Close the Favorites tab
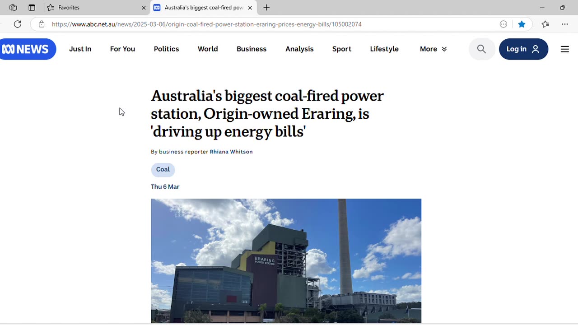Image resolution: width=578 pixels, height=325 pixels. [x=144, y=8]
